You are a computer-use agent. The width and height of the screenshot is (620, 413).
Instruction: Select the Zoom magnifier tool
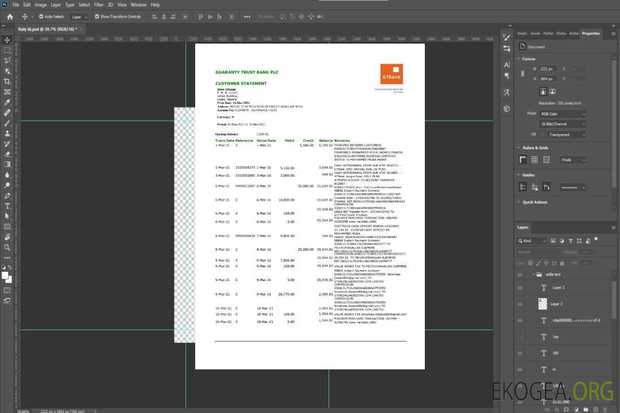pyautogui.click(x=7, y=247)
